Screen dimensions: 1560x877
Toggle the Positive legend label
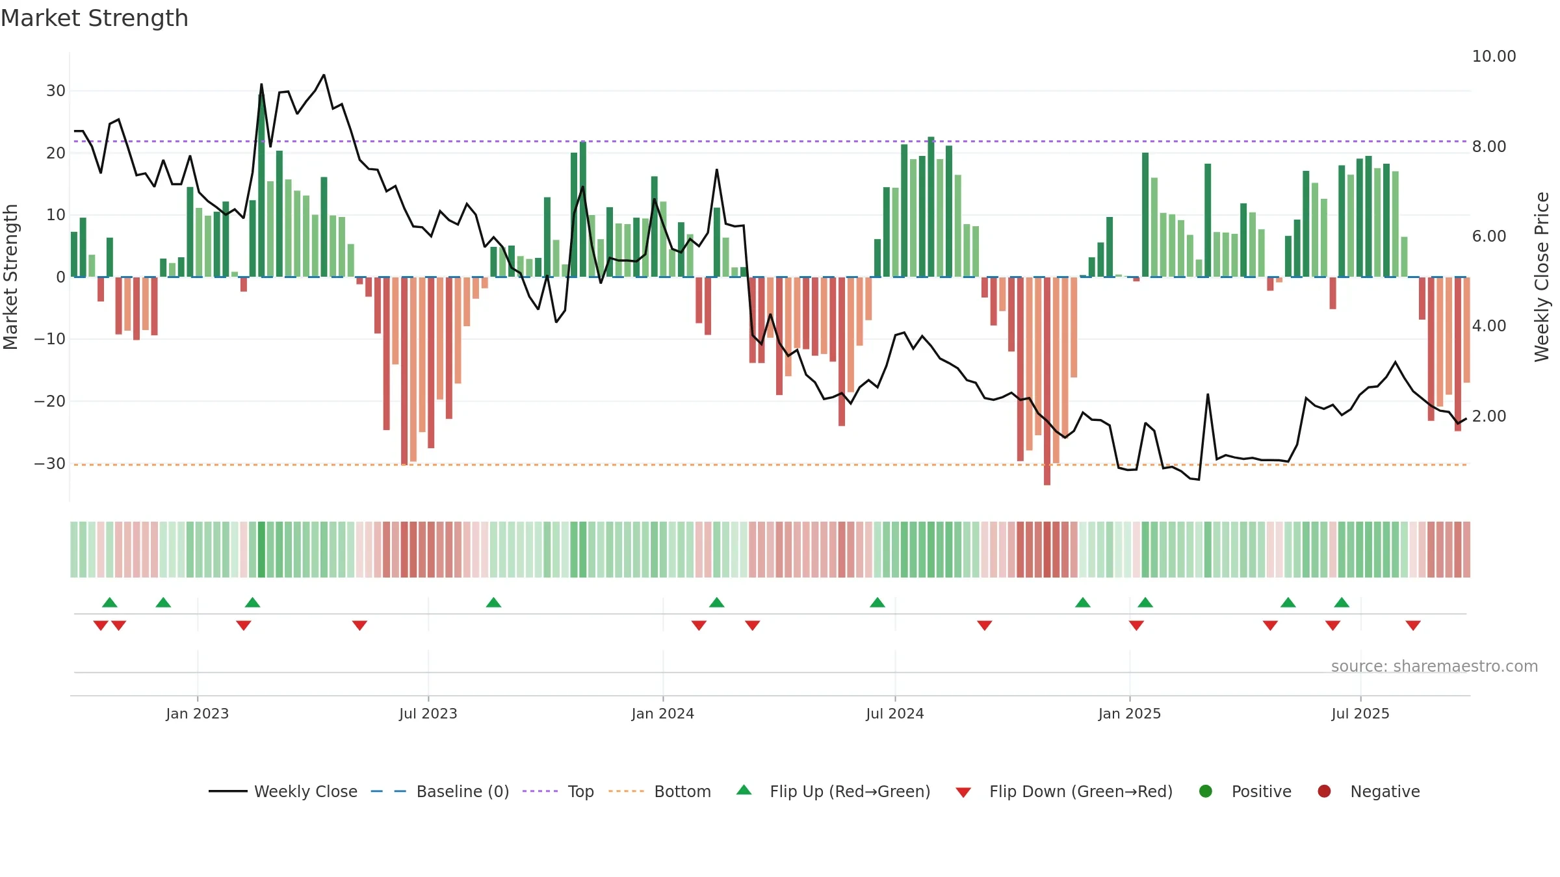(1262, 792)
